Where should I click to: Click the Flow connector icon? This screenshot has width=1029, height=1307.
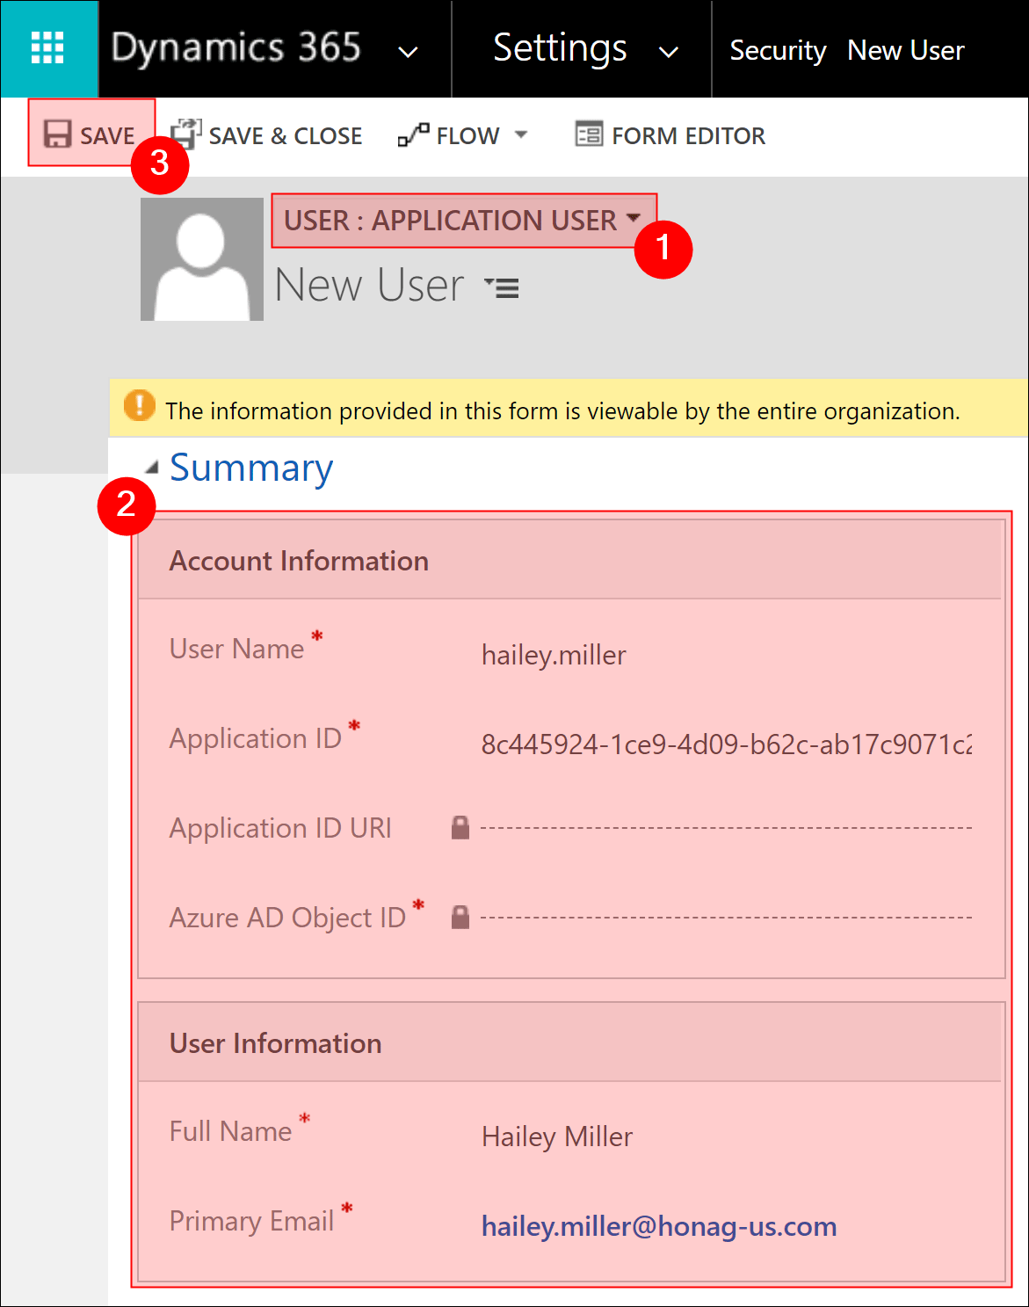point(413,134)
